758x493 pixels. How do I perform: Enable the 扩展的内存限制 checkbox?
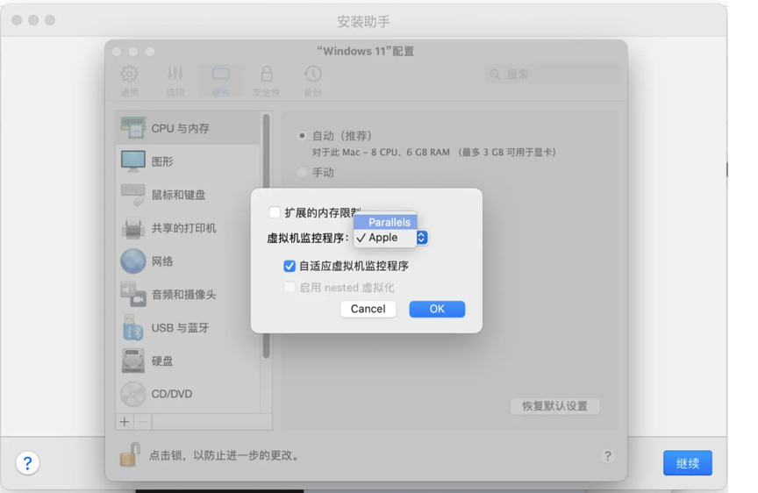(275, 212)
